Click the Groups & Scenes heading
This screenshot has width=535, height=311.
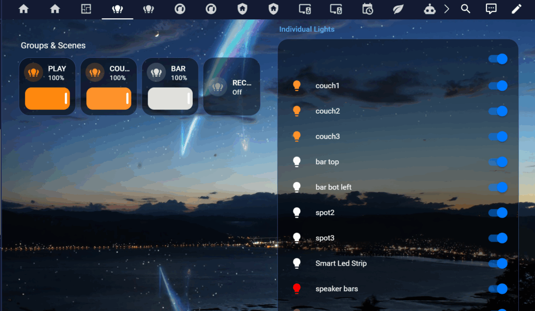(53, 45)
